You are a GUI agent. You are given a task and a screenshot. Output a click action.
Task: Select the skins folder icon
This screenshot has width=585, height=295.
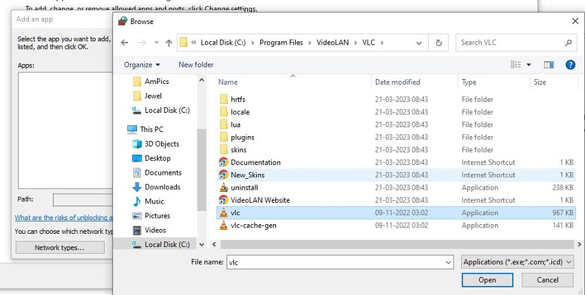(x=224, y=150)
